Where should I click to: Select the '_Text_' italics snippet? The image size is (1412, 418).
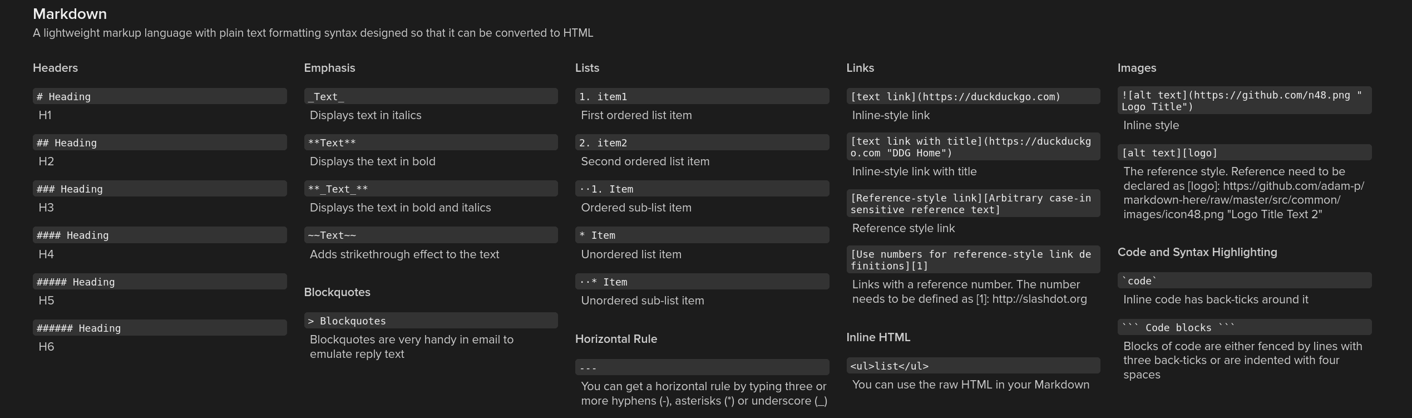431,96
